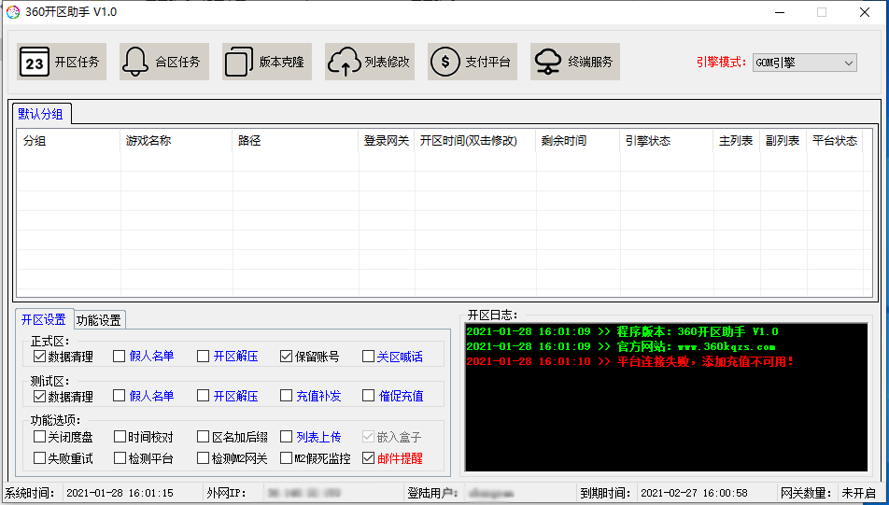Image resolution: width=889 pixels, height=505 pixels.
Task: Enable the 区名加后缀 checkbox
Action: (203, 437)
